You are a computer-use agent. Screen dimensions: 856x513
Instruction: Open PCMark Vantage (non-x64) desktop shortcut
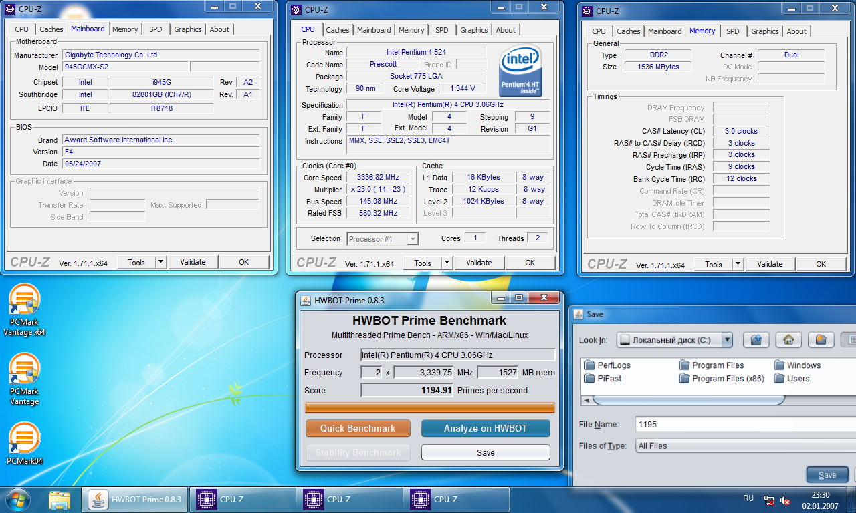[x=24, y=380]
